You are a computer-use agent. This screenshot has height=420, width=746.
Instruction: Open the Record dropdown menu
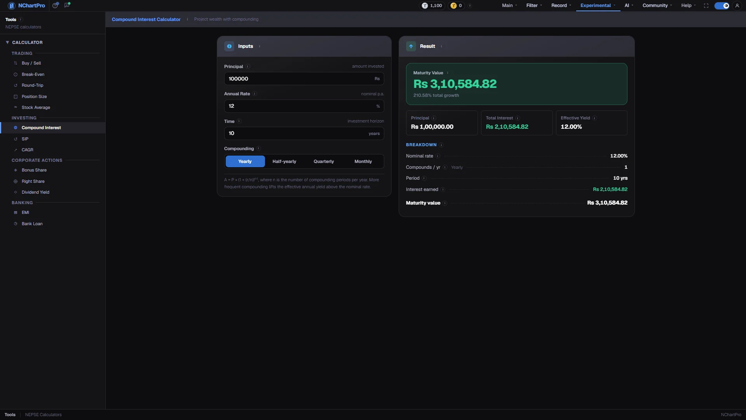tap(561, 5)
